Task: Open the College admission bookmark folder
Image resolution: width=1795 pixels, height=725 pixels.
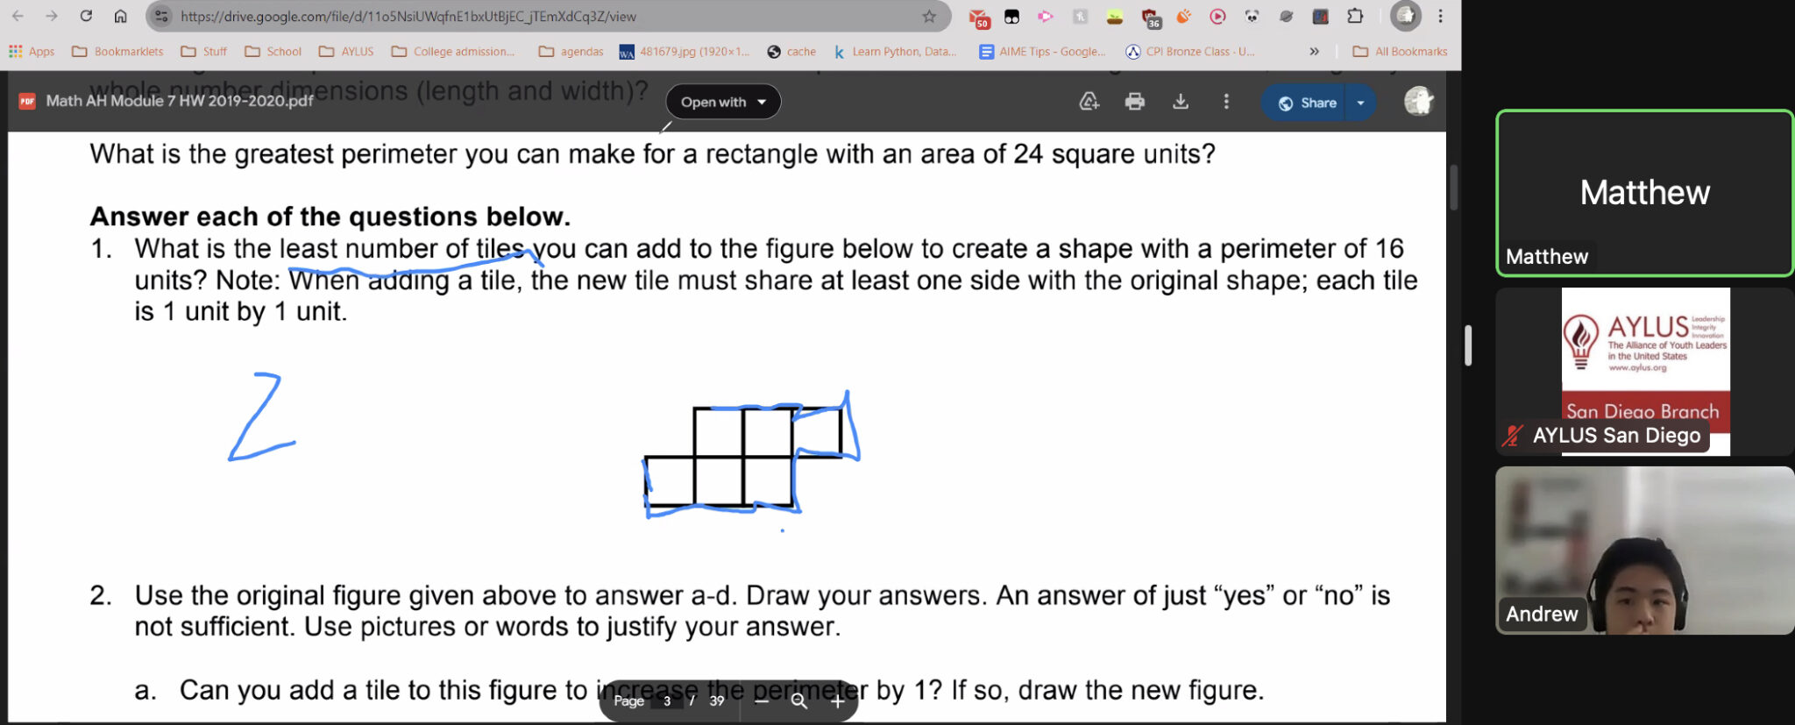Action: [453, 52]
